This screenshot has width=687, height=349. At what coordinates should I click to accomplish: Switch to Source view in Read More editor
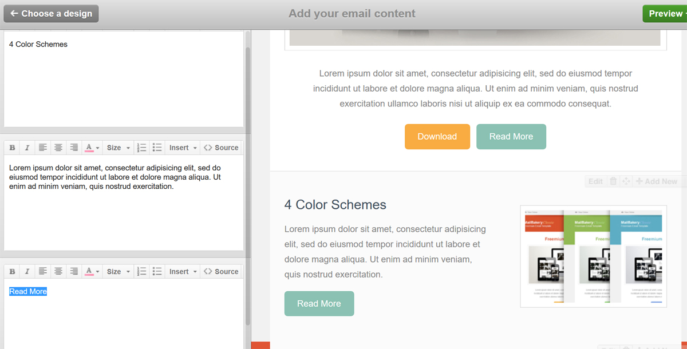(221, 272)
